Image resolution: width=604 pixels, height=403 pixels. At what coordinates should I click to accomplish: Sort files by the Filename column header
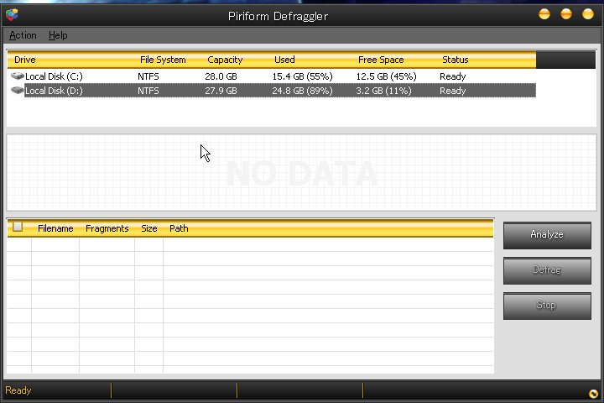(55, 228)
